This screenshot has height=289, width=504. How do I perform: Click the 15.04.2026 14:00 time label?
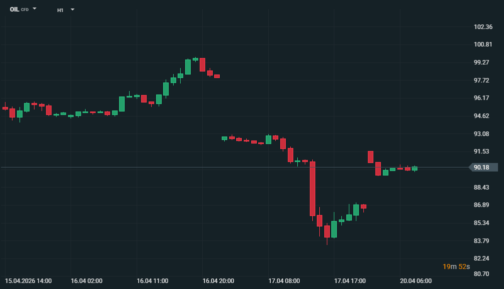pyautogui.click(x=29, y=281)
